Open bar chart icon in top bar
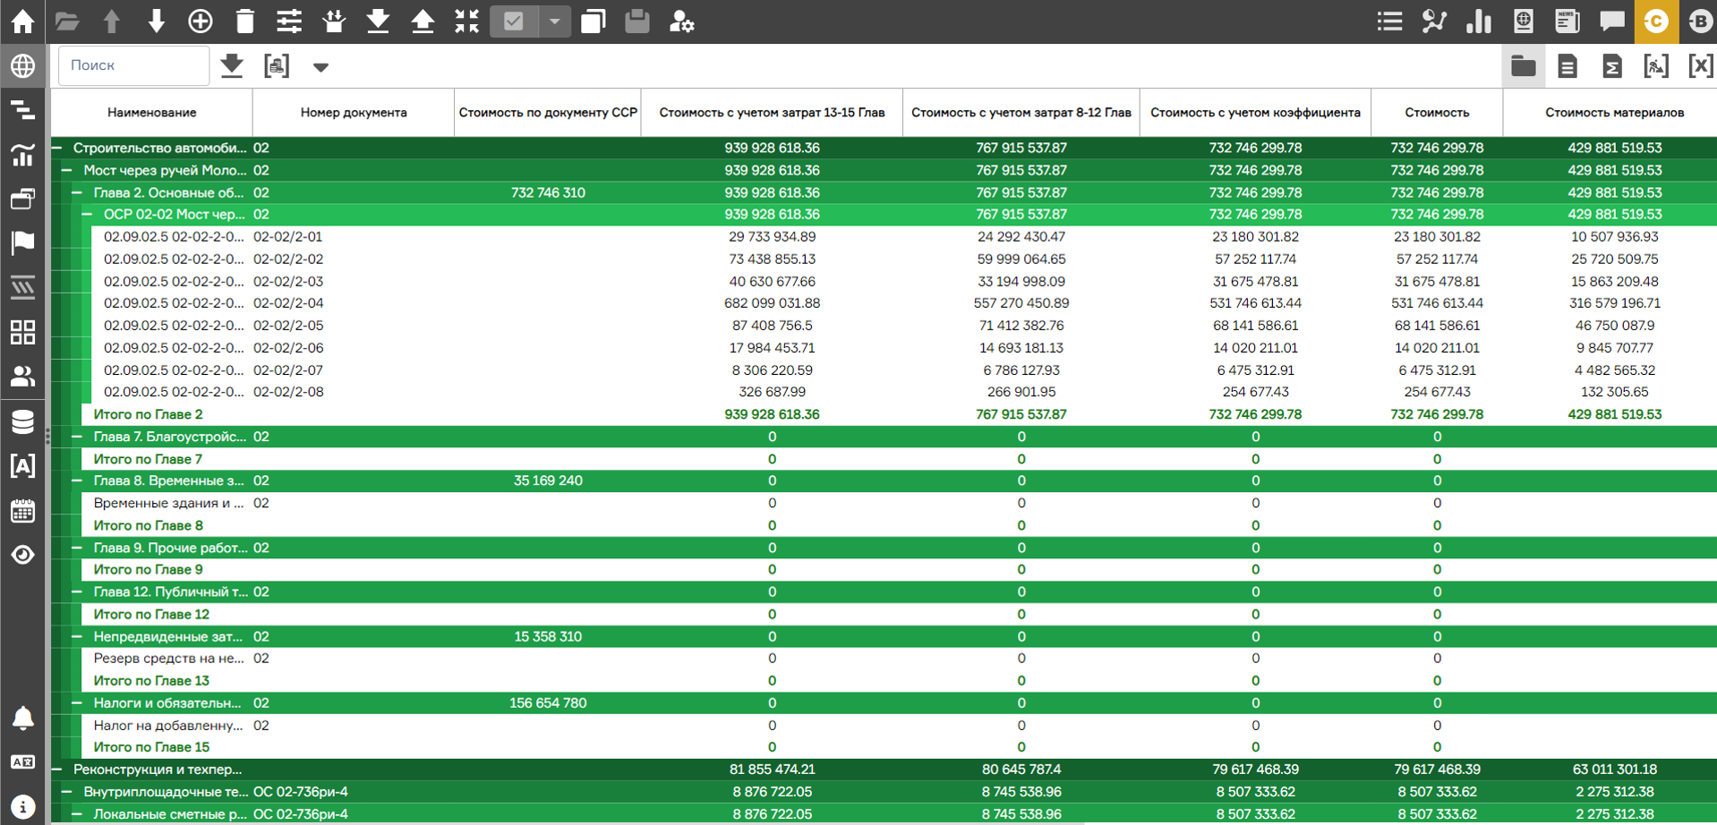The image size is (1717, 825). point(1479,21)
